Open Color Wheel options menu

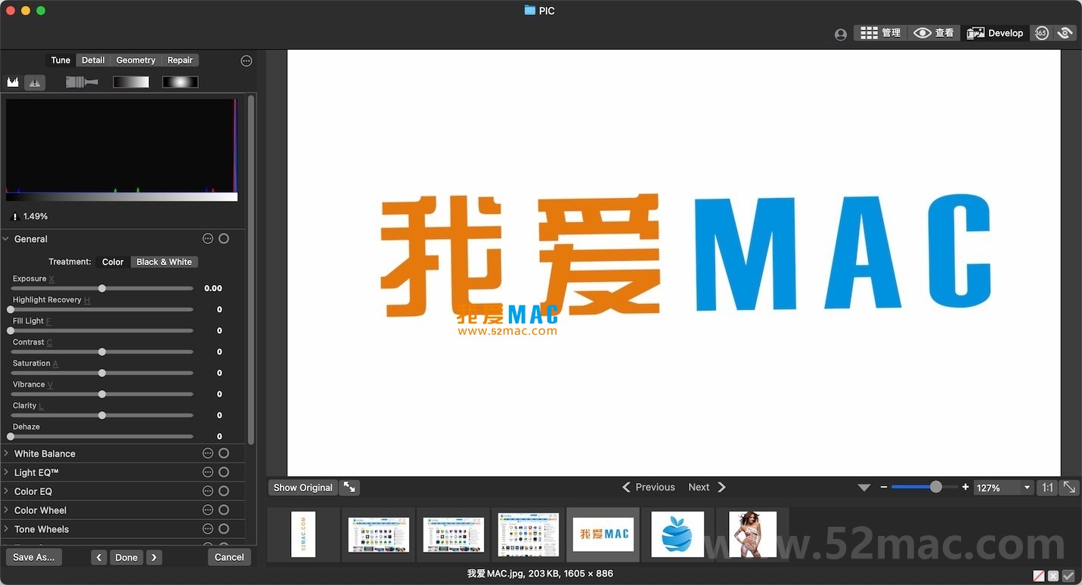[x=208, y=509]
